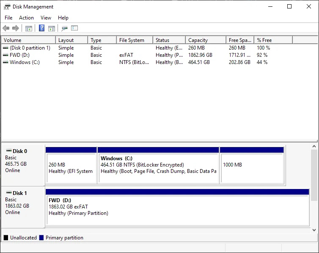319x253 pixels.
Task: Open the View menu
Action: tap(46, 18)
